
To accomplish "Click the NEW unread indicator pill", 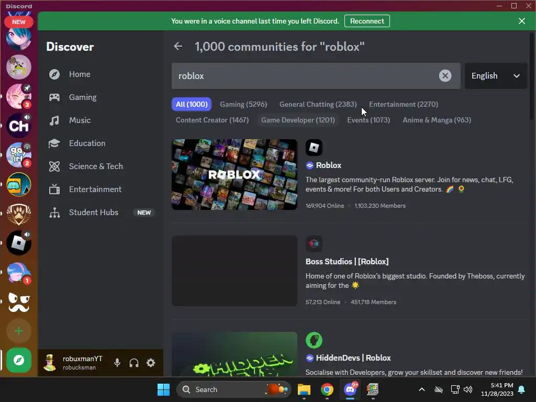I will 19,22.
